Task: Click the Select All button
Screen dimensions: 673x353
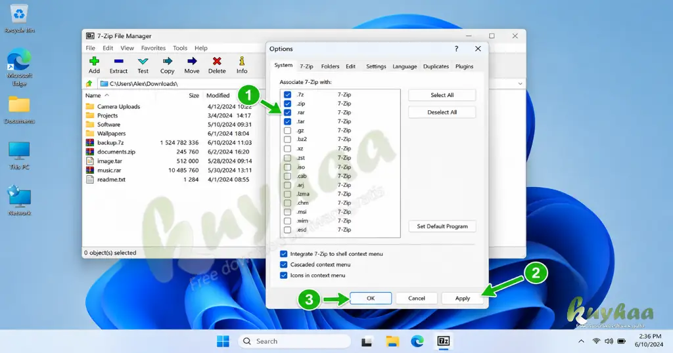Action: point(442,95)
